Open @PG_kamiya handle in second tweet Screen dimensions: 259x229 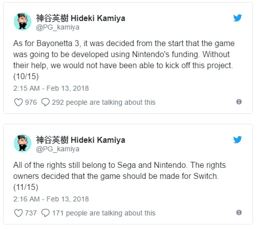(x=57, y=149)
